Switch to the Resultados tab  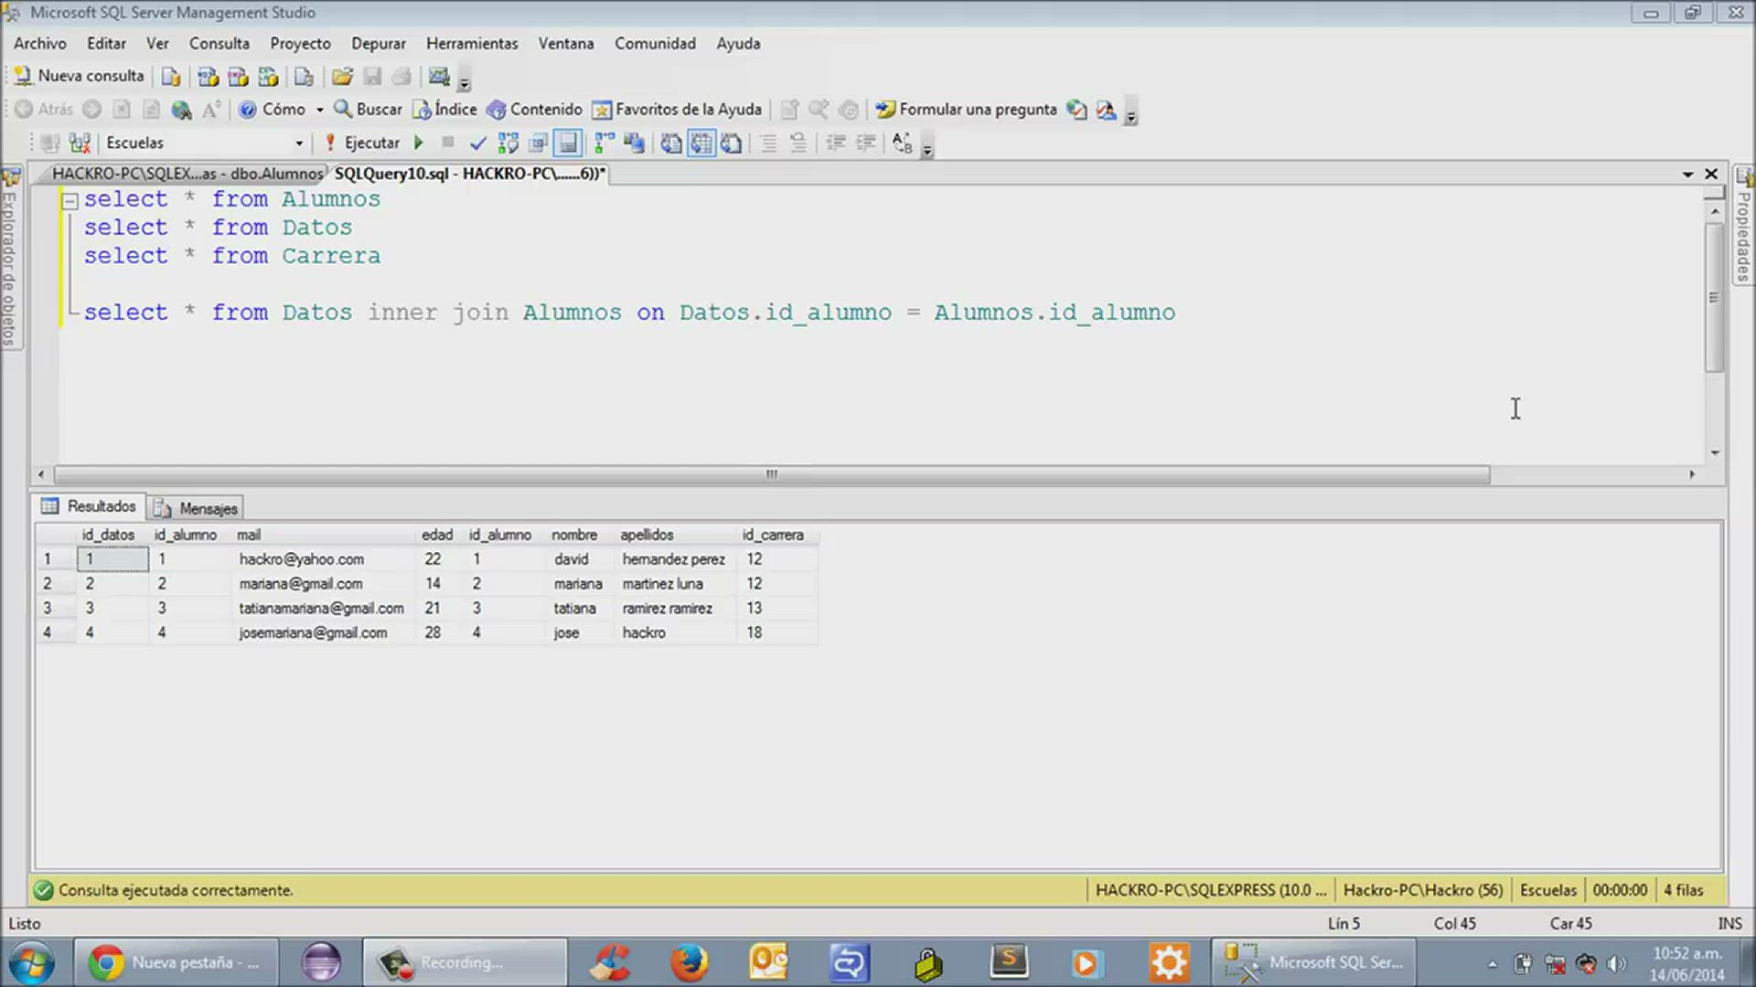[x=89, y=506]
